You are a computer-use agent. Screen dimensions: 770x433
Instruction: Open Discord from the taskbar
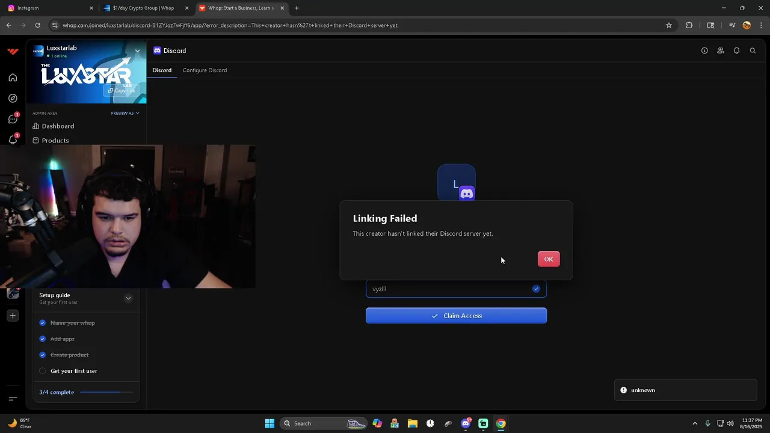[466, 423]
